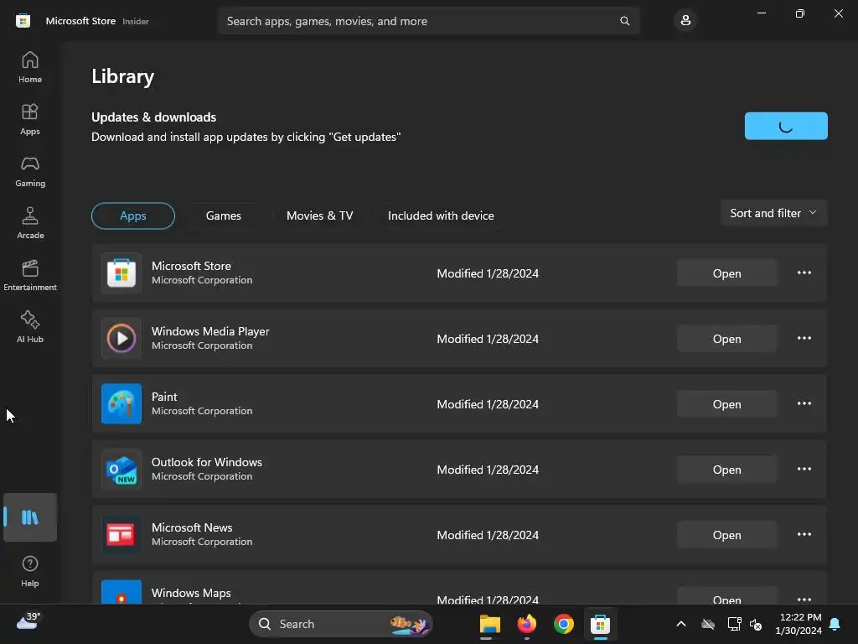The width and height of the screenshot is (858, 644).
Task: Click the muted volume tray icon
Action: pos(756,624)
